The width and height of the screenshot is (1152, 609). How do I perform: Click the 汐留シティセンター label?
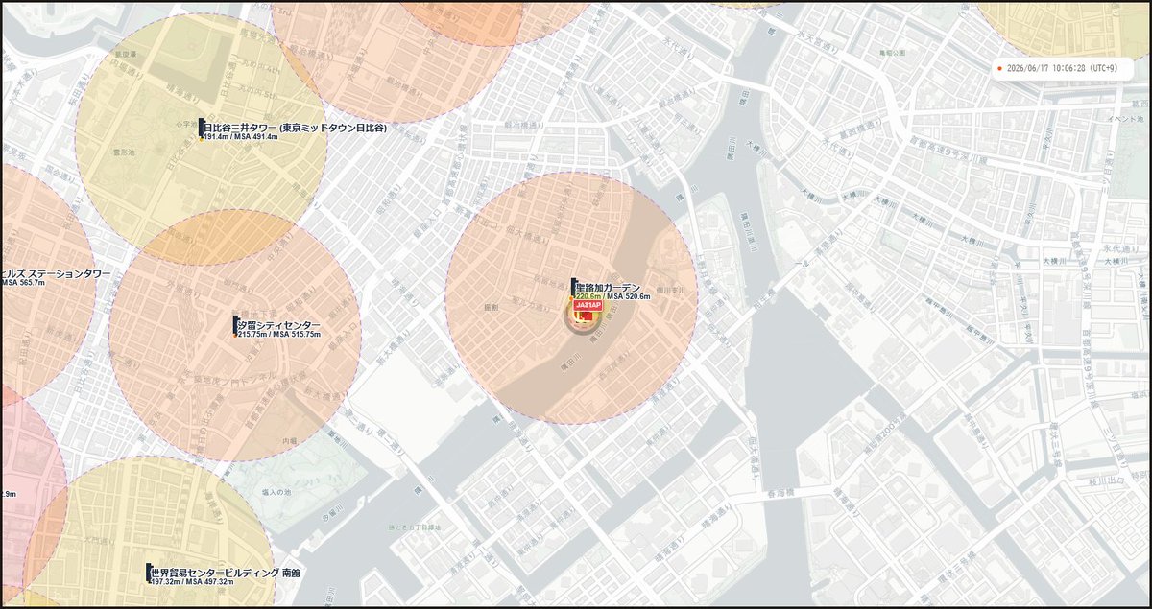point(280,325)
